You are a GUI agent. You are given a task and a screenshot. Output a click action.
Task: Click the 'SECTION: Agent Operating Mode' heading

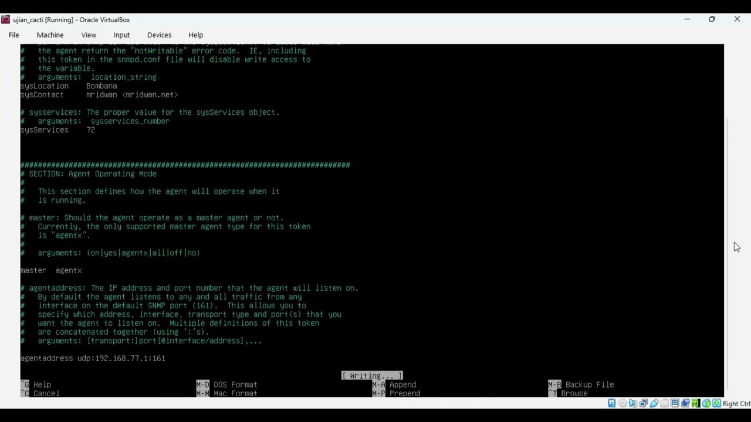point(89,173)
